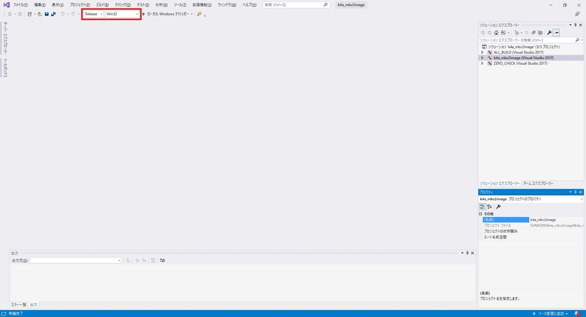The width and height of the screenshot is (586, 317).
Task: Expand the k4a_mkv2image project node
Action: [x=482, y=58]
